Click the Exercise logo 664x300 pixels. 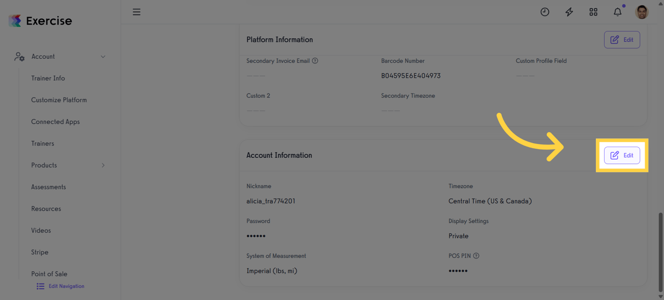point(40,21)
